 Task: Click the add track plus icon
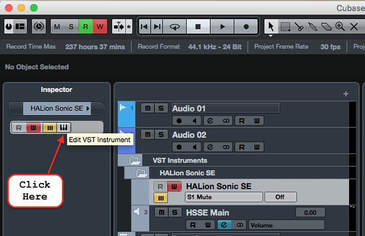coord(345,94)
